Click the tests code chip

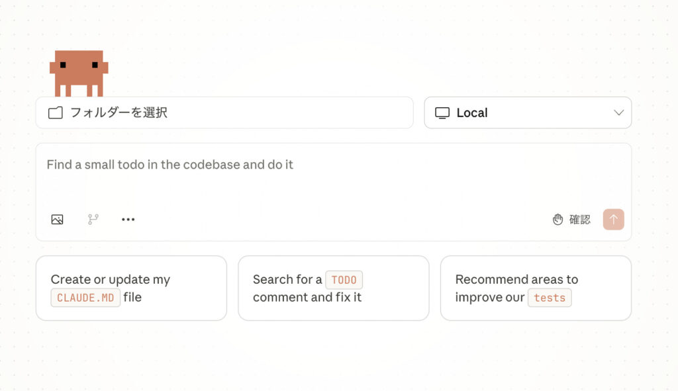click(x=550, y=298)
